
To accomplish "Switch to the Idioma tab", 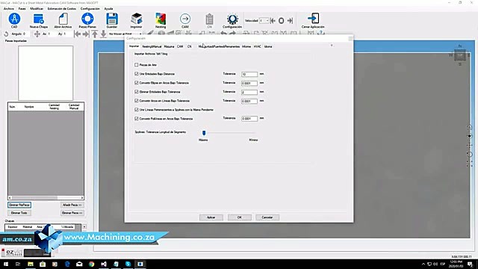I will pyautogui.click(x=268, y=46).
